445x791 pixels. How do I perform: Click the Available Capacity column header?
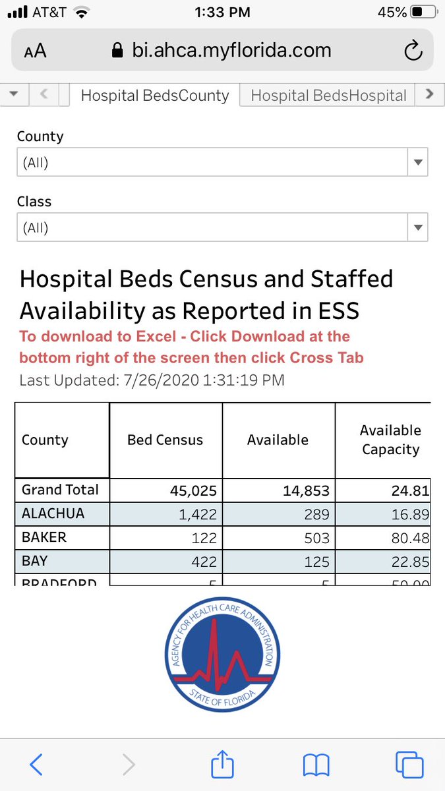coord(383,440)
